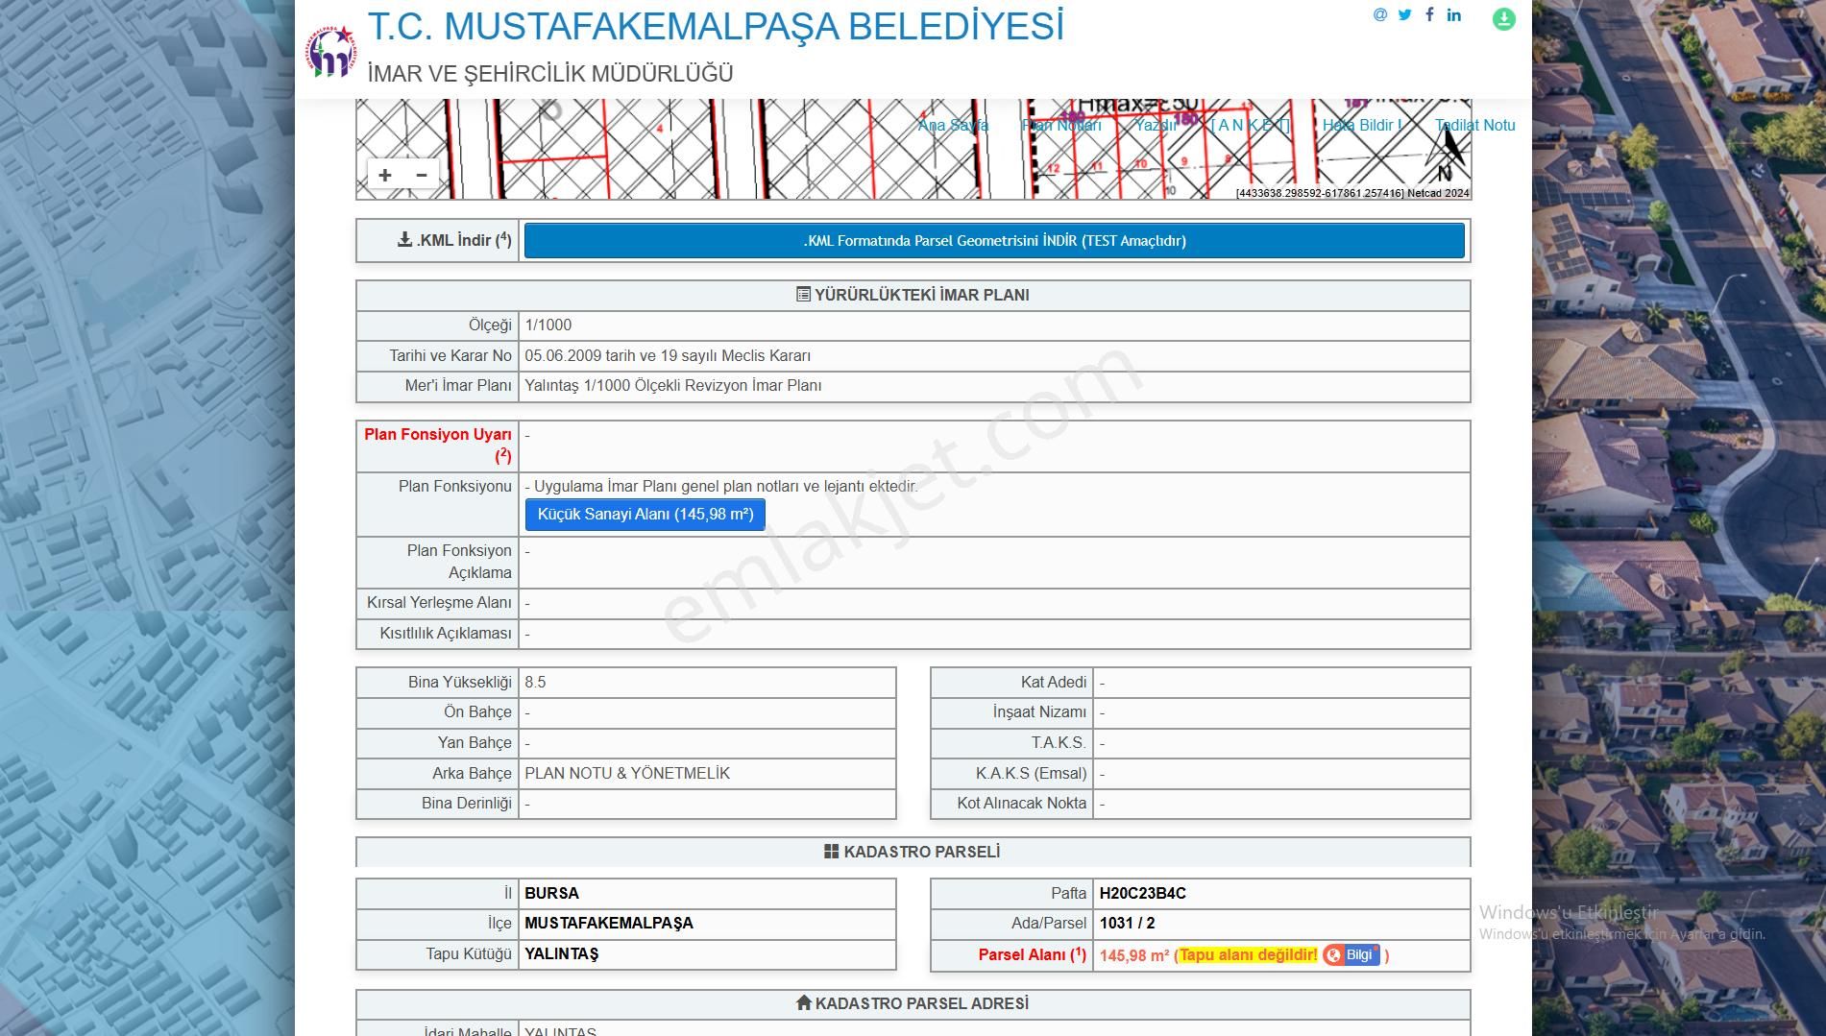The width and height of the screenshot is (1826, 1036).
Task: Zoom into the map with the + control
Action: 387,174
